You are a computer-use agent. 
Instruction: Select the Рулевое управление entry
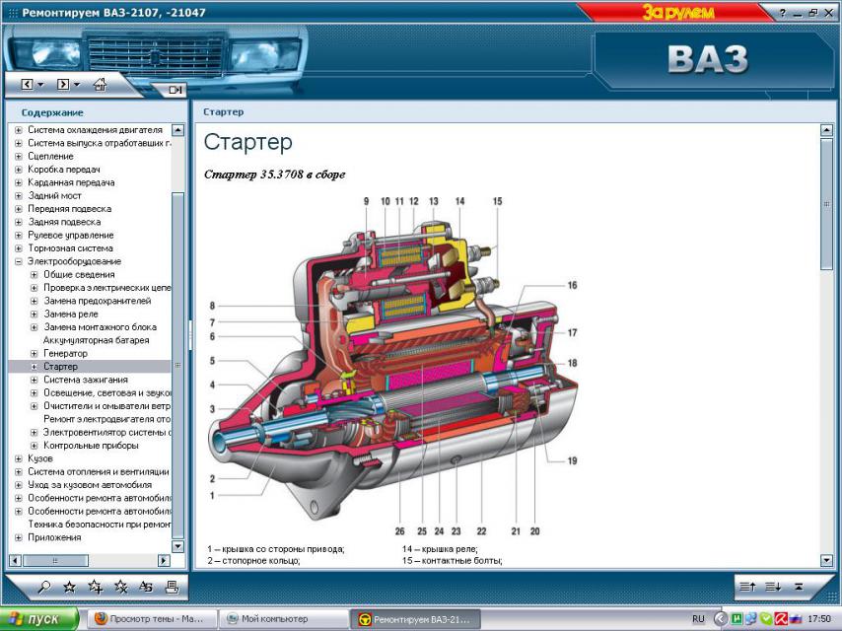click(71, 236)
